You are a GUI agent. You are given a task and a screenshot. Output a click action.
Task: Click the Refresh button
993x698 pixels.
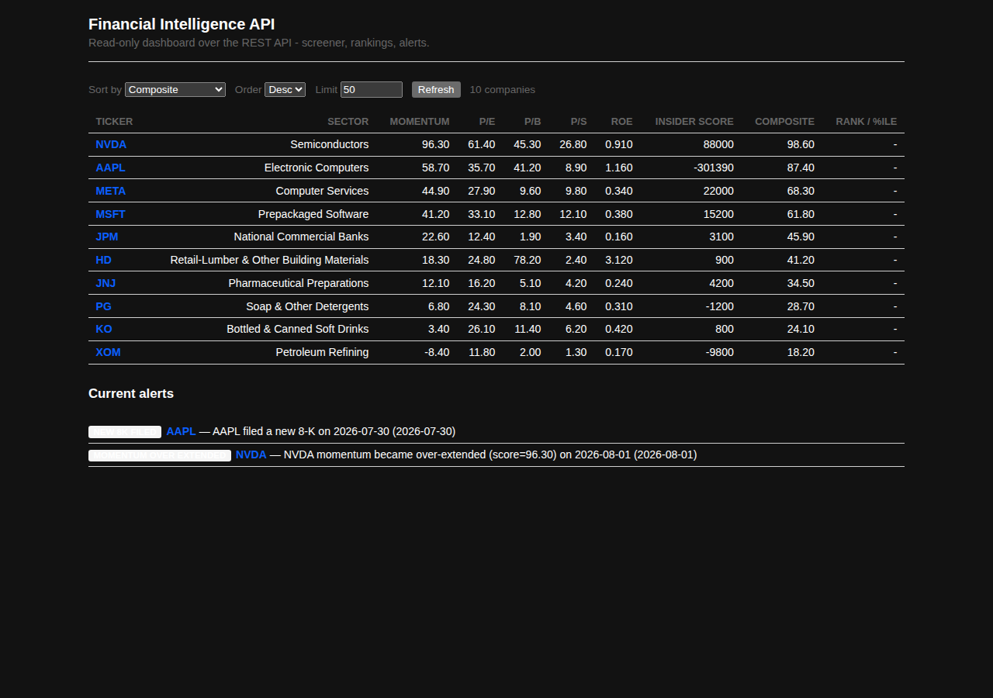436,89
